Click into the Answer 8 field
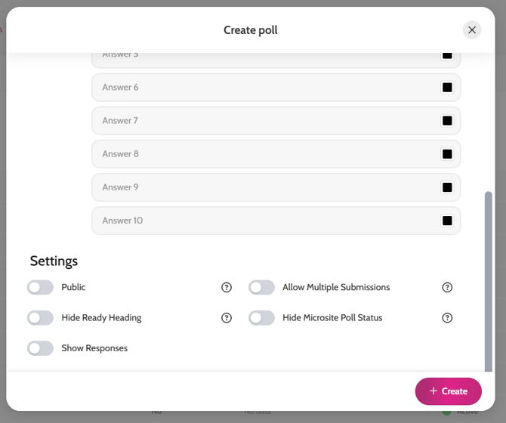 coord(264,154)
